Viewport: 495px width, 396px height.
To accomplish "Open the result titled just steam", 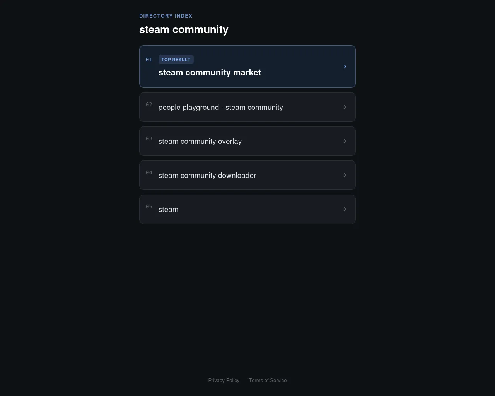I will pyautogui.click(x=247, y=209).
